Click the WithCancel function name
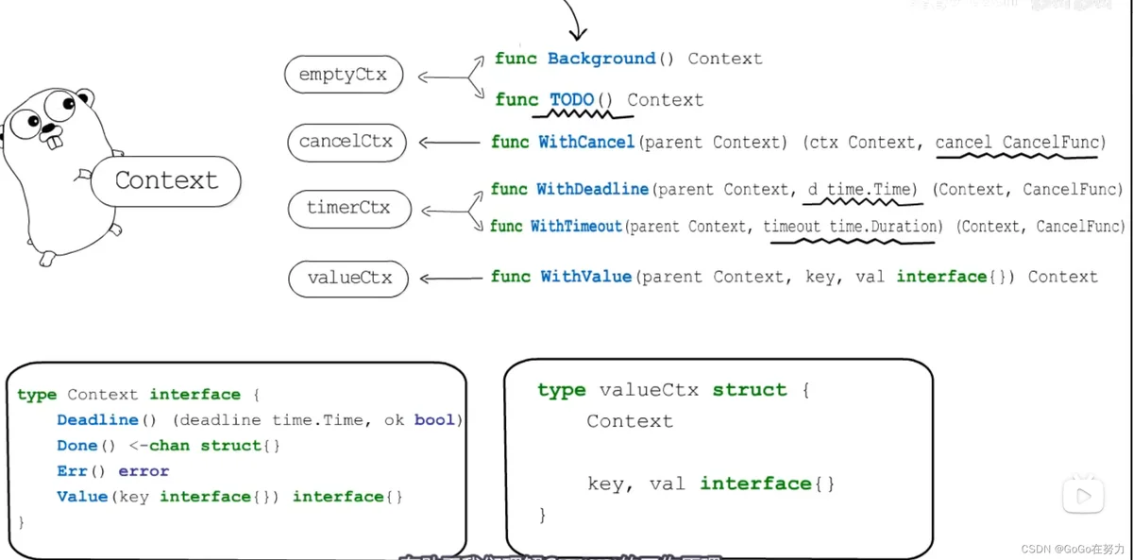1133x560 pixels. click(x=586, y=143)
